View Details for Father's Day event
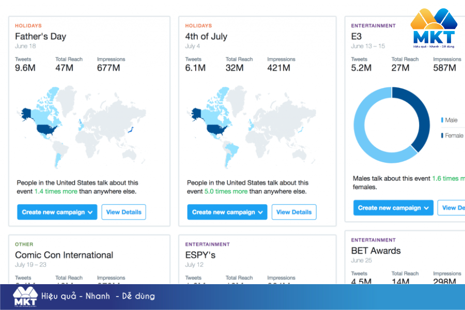 [x=123, y=212]
